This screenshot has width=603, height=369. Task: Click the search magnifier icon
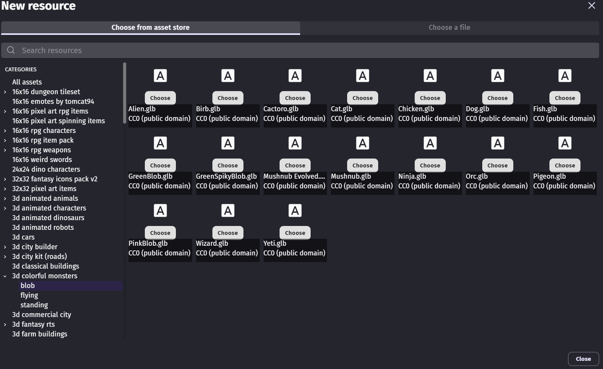point(11,50)
